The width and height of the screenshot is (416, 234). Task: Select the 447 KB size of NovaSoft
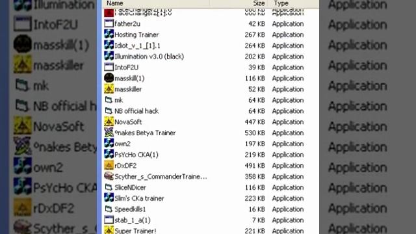pyautogui.click(x=255, y=122)
